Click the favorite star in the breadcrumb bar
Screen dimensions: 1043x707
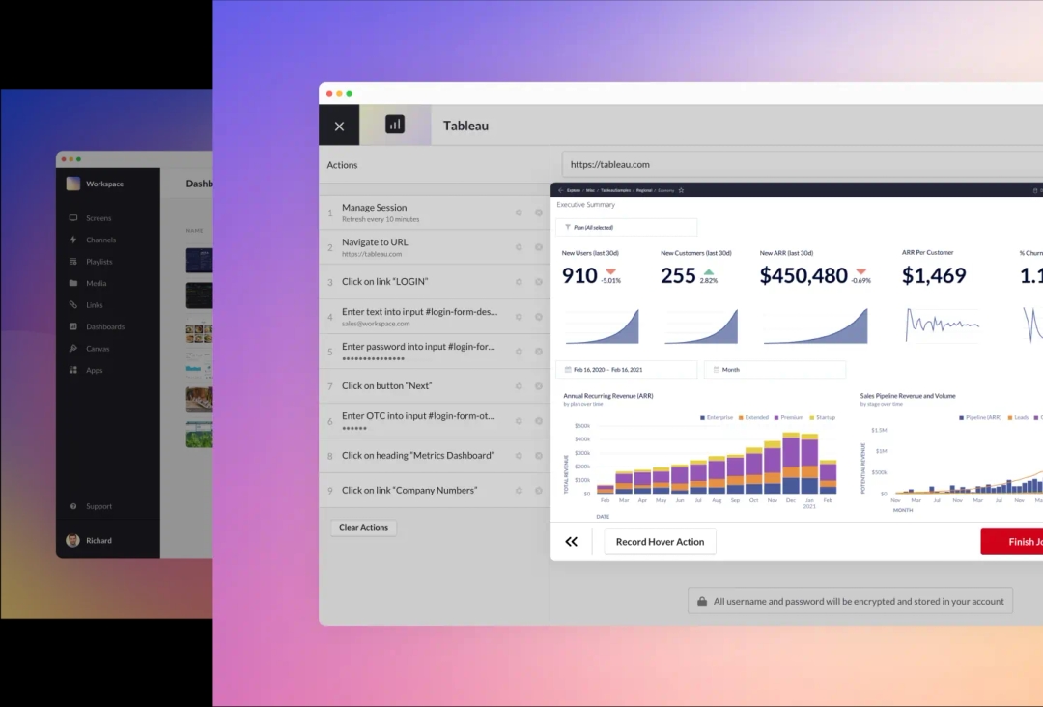pos(681,190)
